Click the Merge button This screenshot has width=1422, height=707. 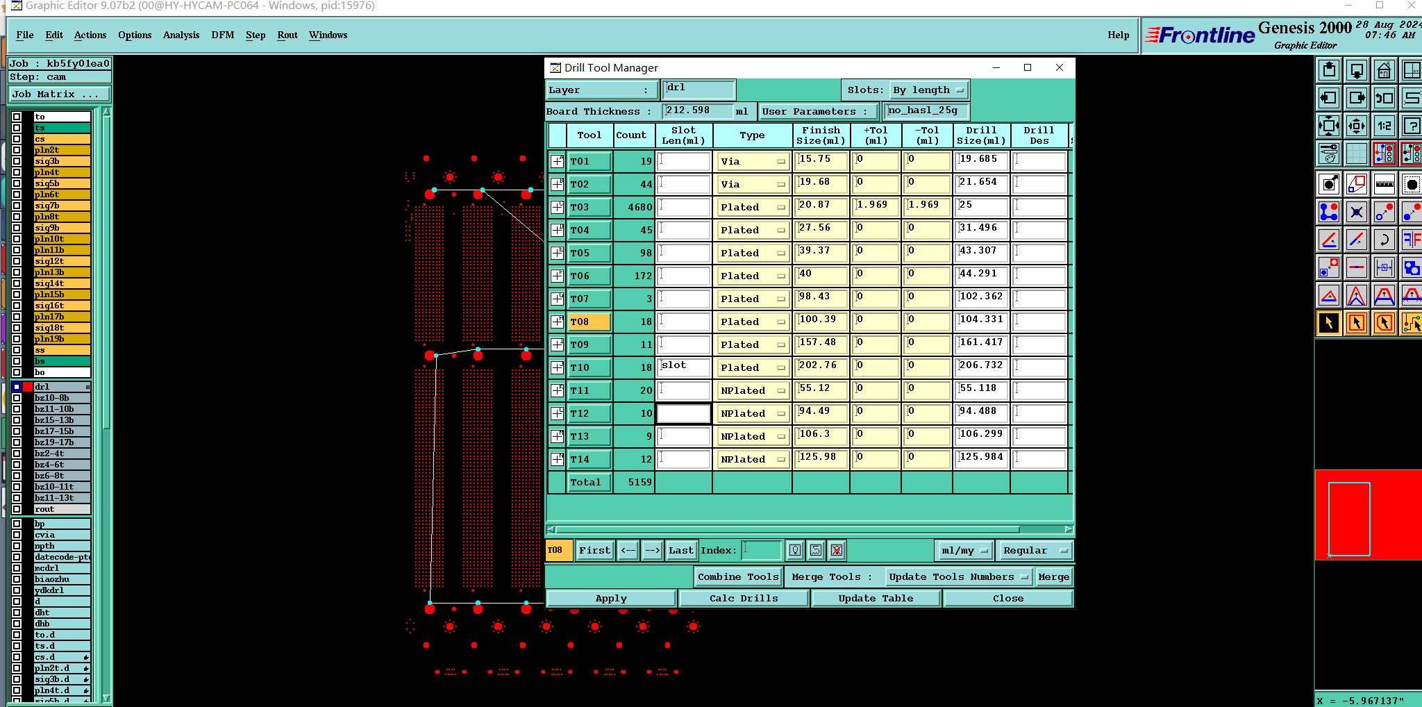tap(1054, 577)
